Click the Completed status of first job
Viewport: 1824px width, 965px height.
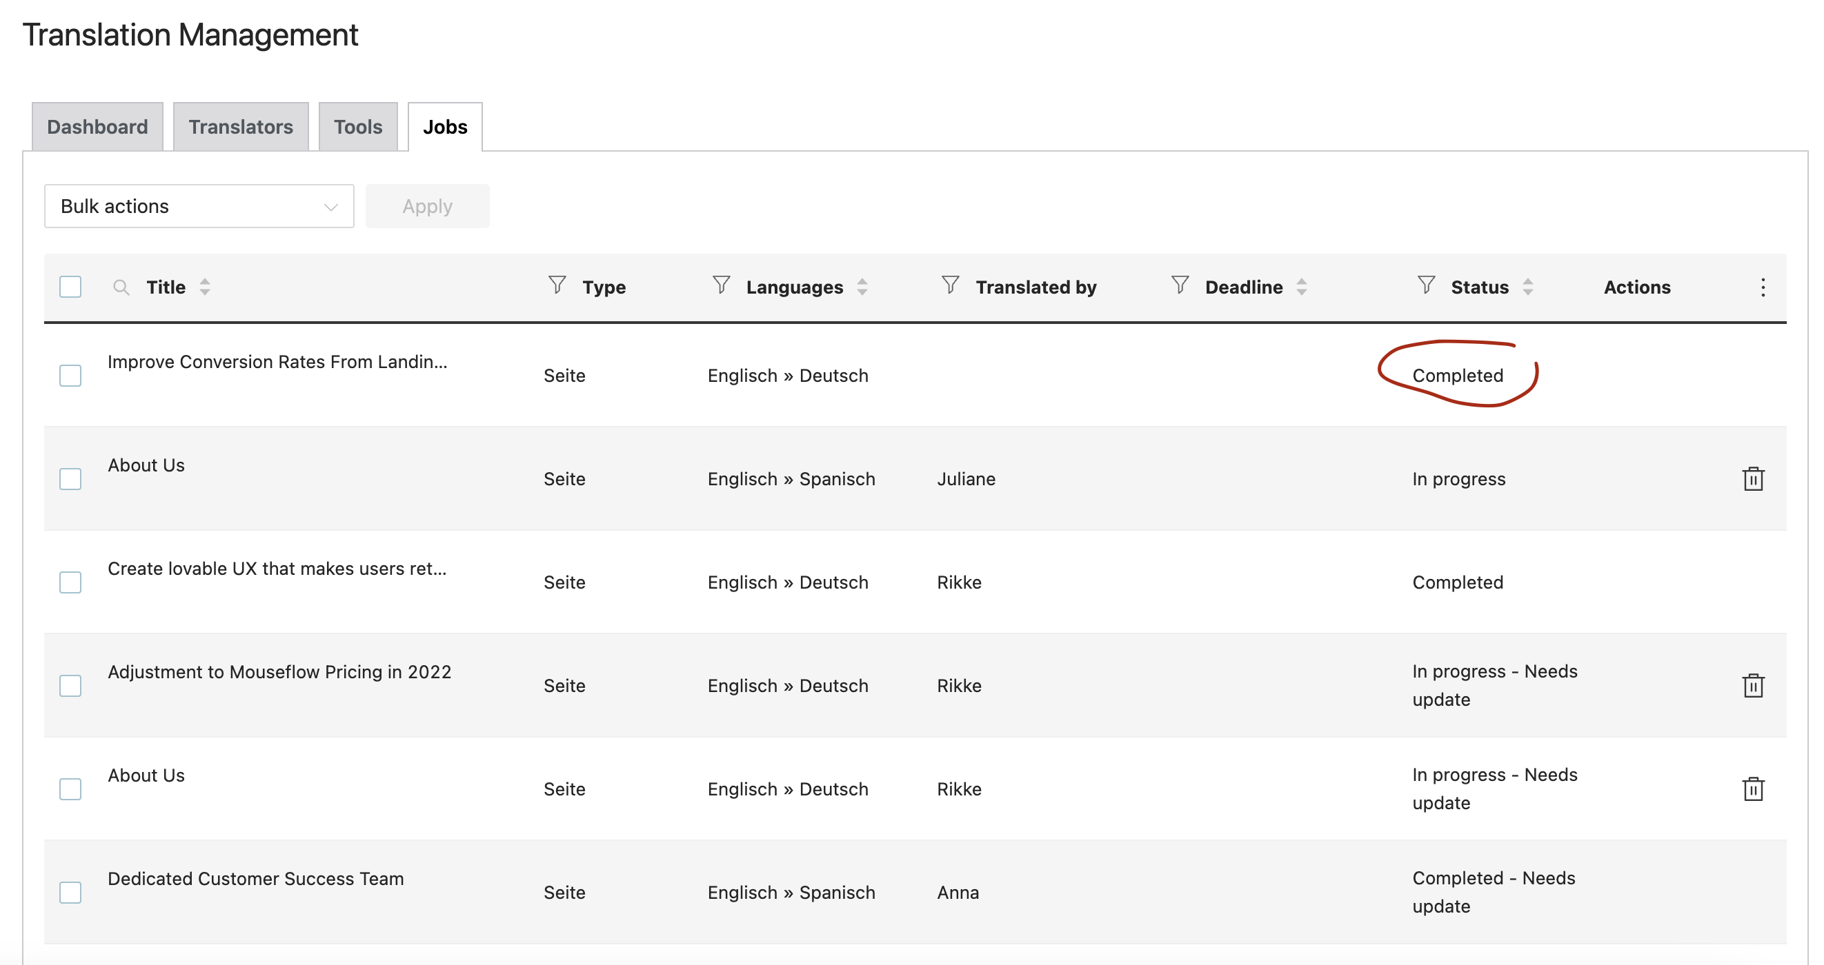point(1457,376)
